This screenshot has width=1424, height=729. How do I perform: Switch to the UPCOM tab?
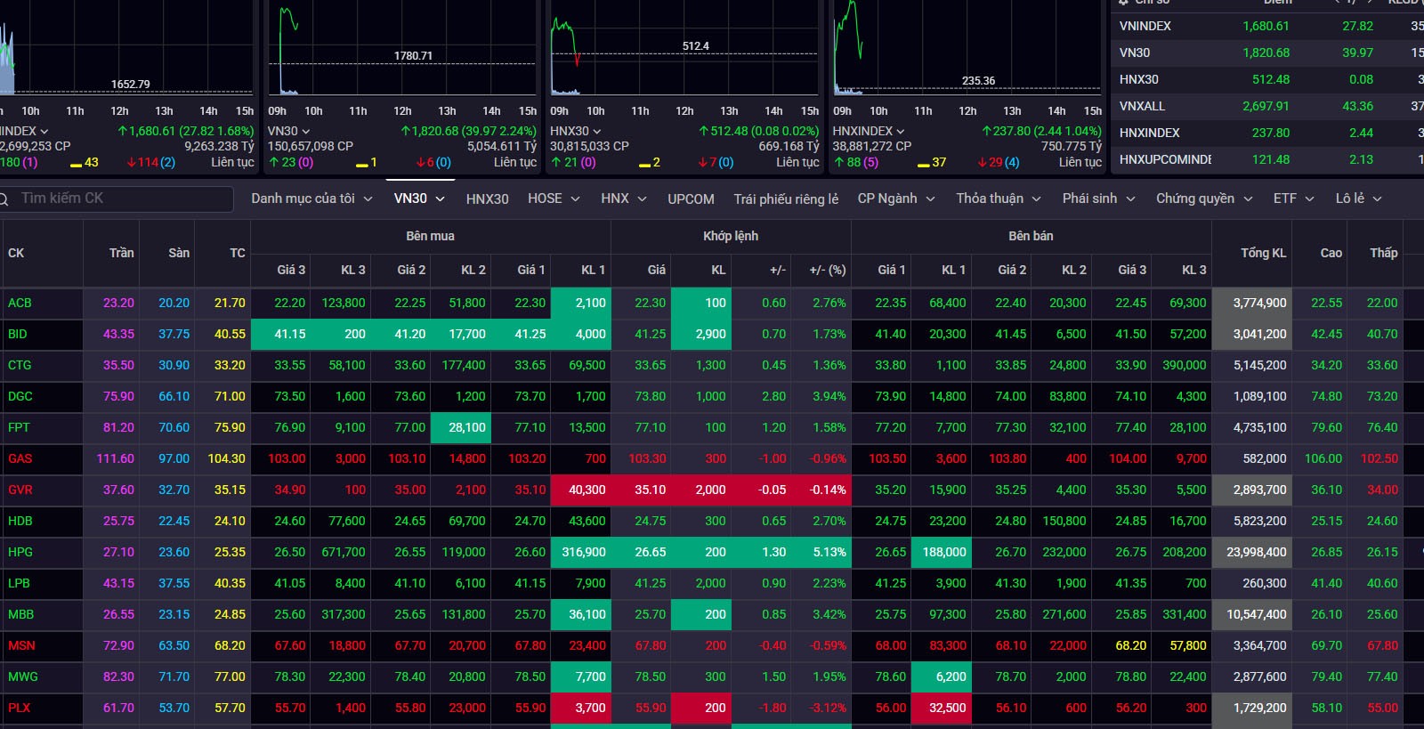pyautogui.click(x=691, y=198)
